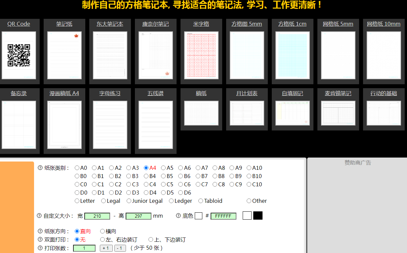Open the 月计划表 template link
The height and width of the screenshot is (253, 407).
pos(247,93)
